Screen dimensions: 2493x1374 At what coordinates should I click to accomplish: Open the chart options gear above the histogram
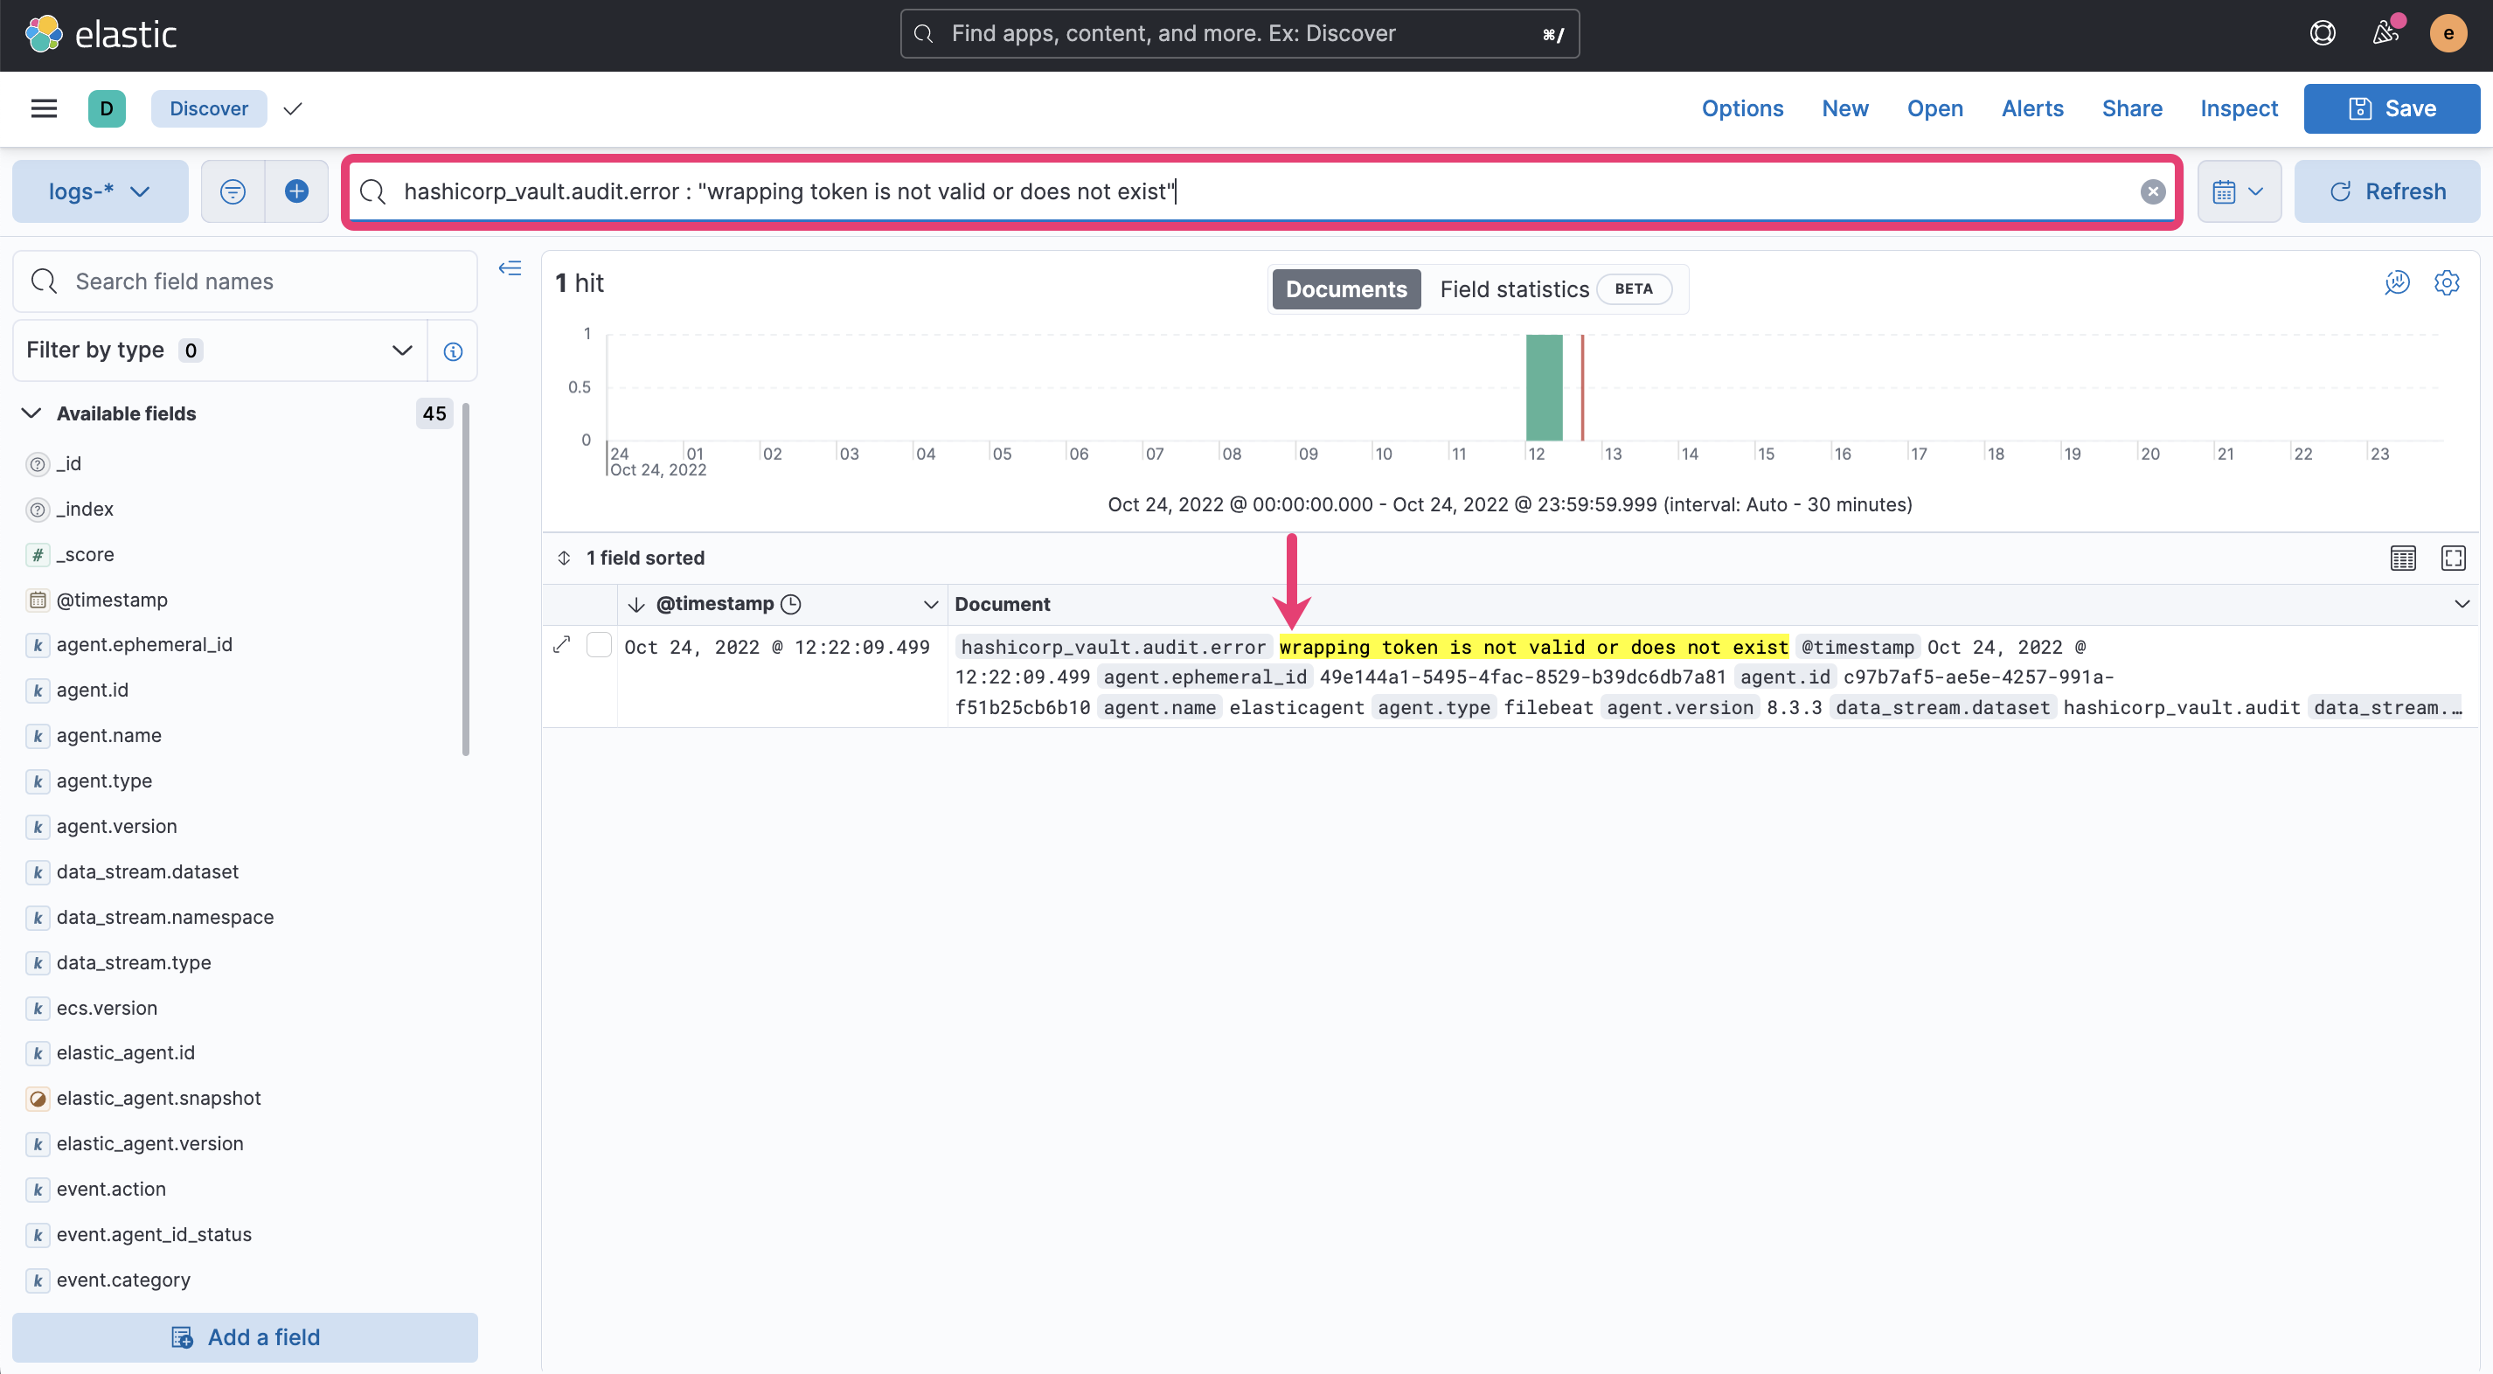2448,282
